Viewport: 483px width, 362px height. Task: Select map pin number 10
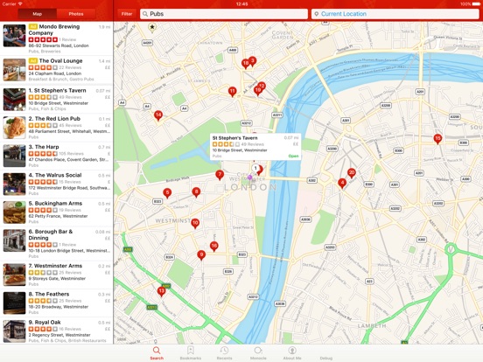(x=195, y=223)
